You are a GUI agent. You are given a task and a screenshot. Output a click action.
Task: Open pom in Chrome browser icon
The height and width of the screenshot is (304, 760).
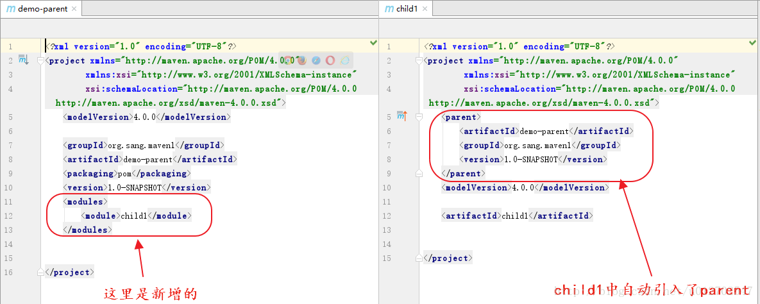click(x=289, y=60)
